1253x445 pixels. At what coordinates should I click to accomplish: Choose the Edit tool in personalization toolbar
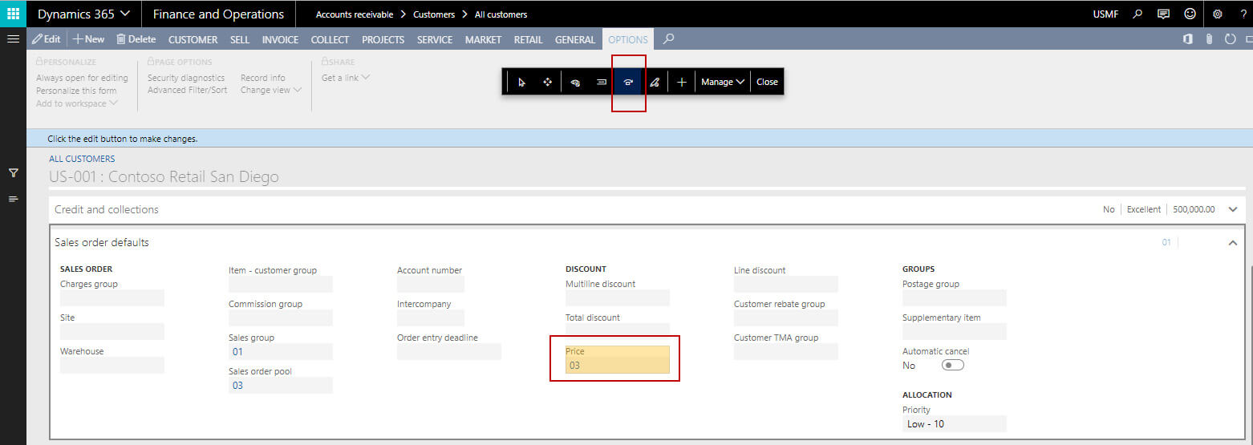pos(655,82)
